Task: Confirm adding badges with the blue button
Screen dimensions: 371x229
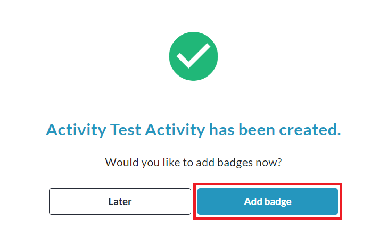Action: coord(268,201)
